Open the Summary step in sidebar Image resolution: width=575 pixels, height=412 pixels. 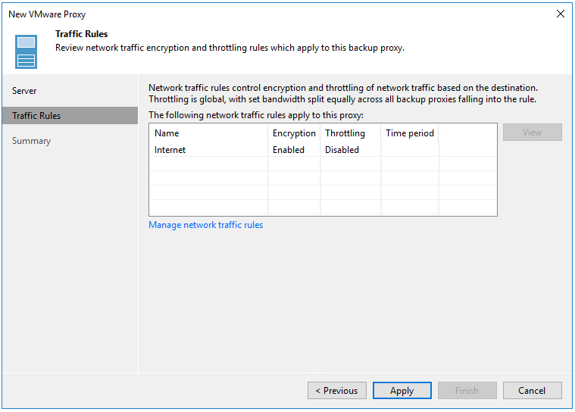pyautogui.click(x=31, y=141)
